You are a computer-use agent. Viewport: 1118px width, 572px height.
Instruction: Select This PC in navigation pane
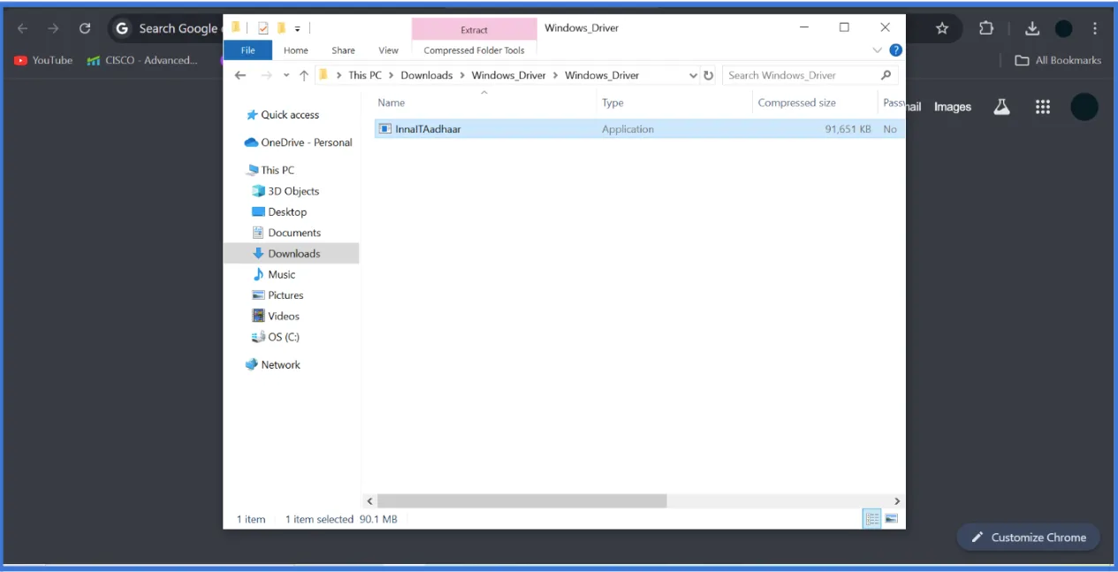pos(270,170)
